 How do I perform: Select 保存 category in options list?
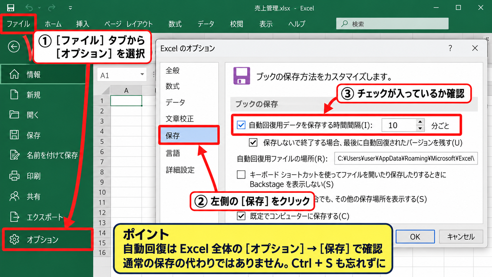(x=189, y=135)
